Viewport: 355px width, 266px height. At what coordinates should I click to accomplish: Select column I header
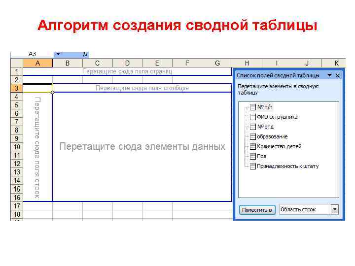coord(277,63)
